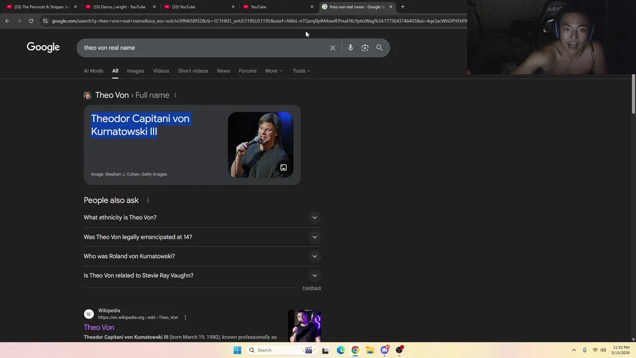
Task: Click the Feedback link
Action: [312, 288]
